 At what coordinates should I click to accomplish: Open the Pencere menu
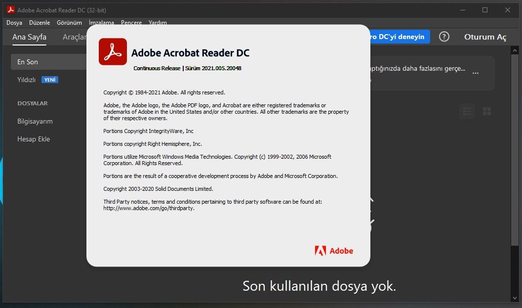[131, 23]
